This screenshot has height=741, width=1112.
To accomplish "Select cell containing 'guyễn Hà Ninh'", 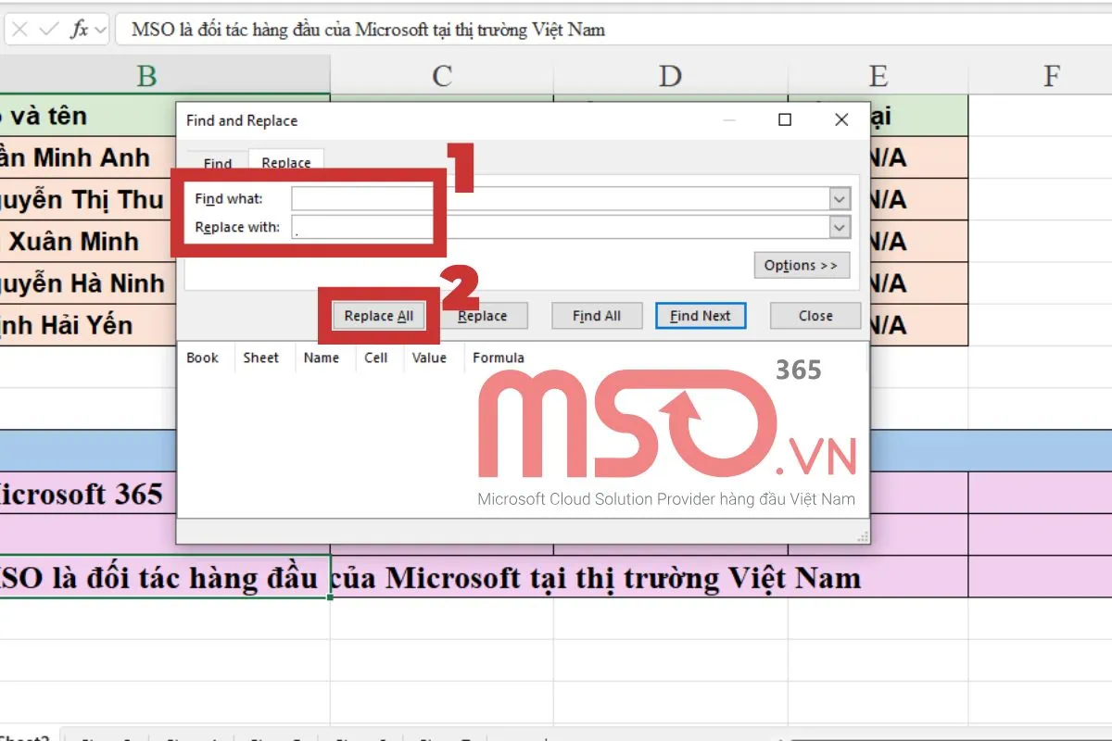I will coord(88,283).
